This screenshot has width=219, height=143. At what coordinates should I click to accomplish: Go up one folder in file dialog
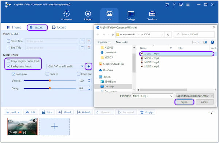113,35
